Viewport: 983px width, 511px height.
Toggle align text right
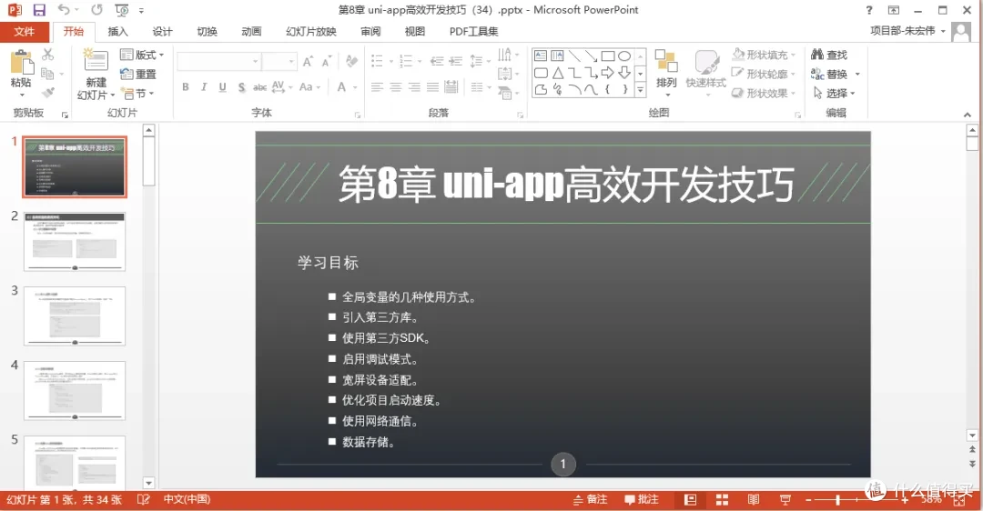click(x=414, y=87)
